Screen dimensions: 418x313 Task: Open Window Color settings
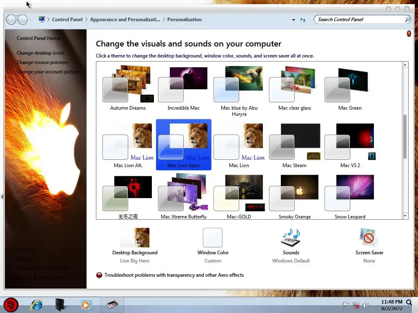click(x=213, y=245)
